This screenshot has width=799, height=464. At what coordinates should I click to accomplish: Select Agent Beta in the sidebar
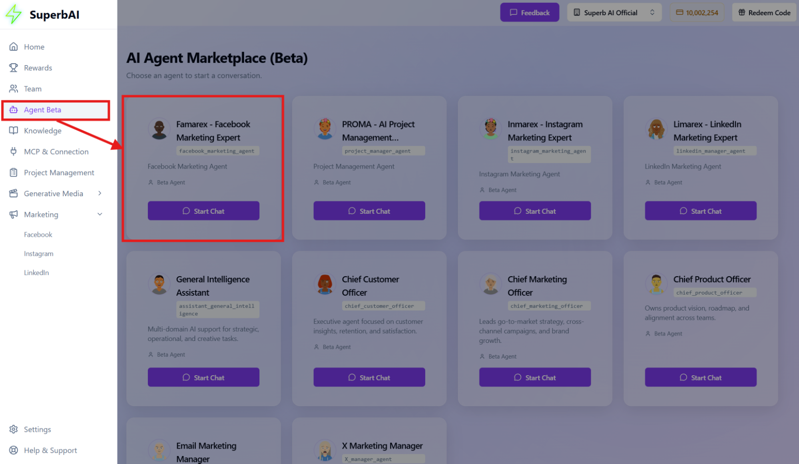click(x=42, y=110)
